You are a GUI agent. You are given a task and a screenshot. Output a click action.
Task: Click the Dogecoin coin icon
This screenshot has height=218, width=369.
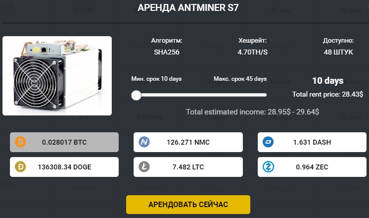click(x=20, y=167)
